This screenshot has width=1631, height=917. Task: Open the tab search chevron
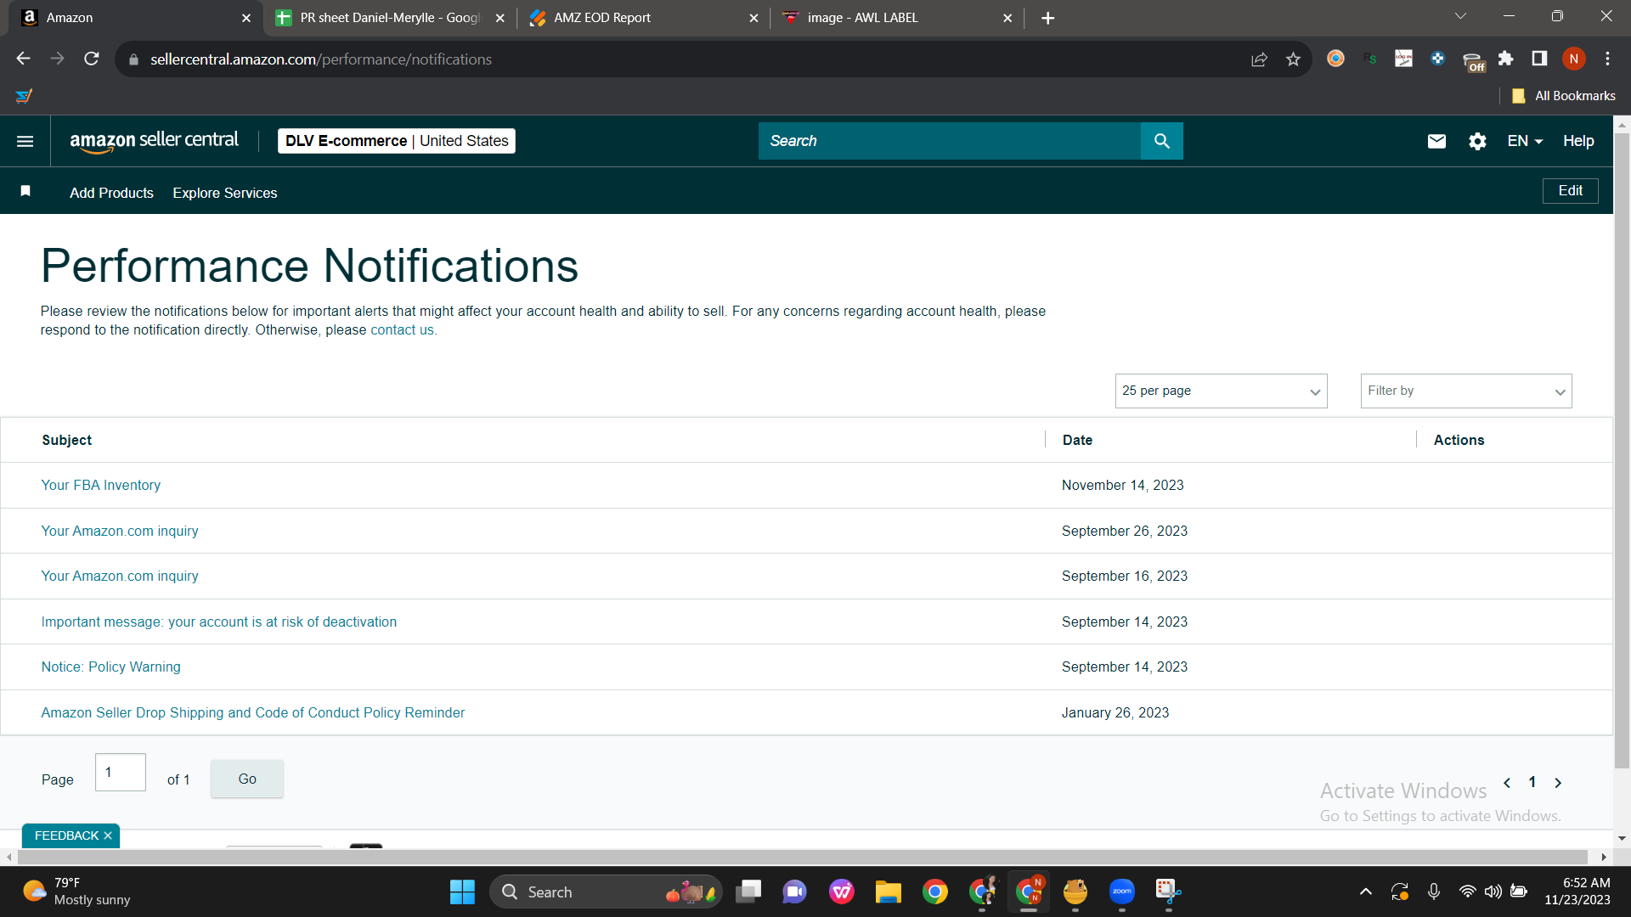tap(1460, 16)
